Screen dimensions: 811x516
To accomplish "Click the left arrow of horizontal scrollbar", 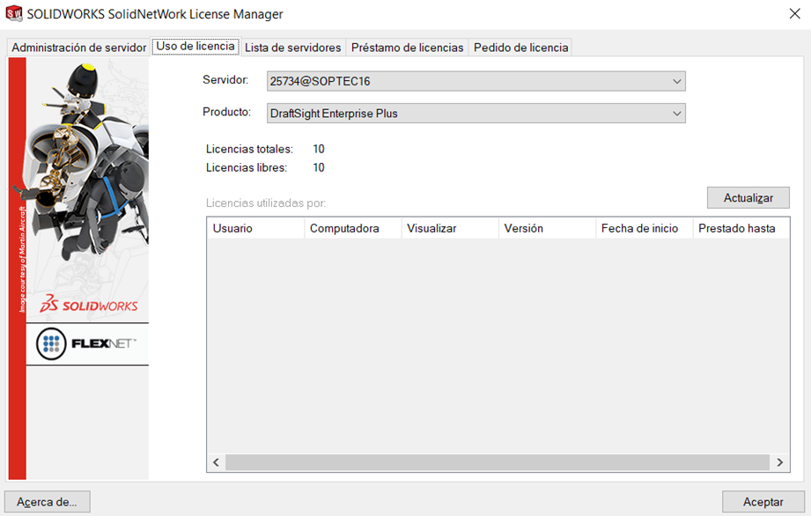I will click(217, 462).
